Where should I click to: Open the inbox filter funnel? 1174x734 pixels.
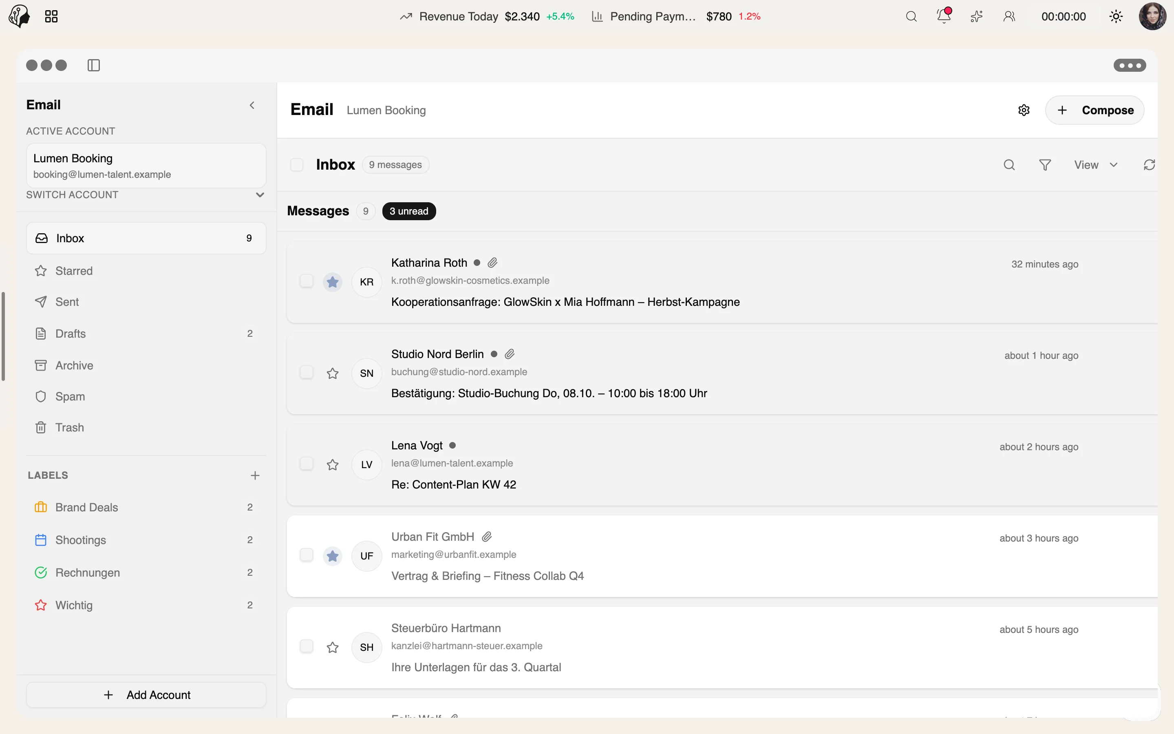[1045, 165]
